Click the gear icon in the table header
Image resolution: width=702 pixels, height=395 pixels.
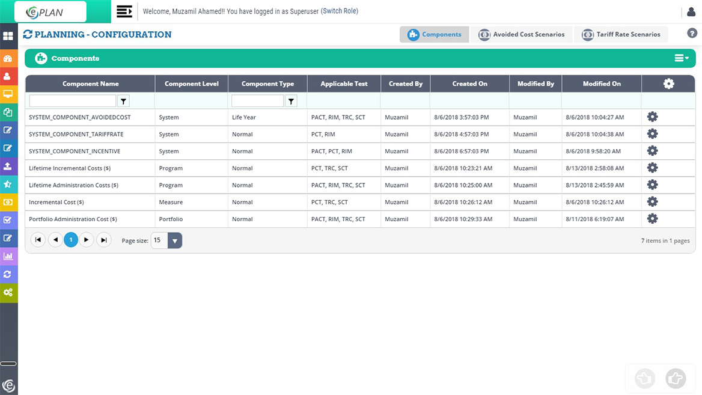click(x=668, y=84)
